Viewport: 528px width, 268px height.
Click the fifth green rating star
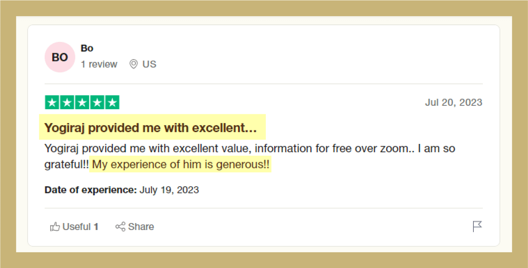click(112, 102)
